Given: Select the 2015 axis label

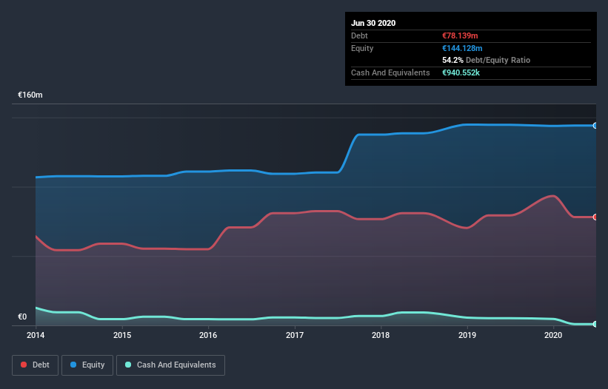Looking at the screenshot, I should click(122, 335).
